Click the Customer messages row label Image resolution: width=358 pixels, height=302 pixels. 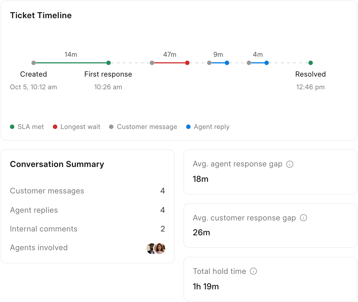[47, 191]
